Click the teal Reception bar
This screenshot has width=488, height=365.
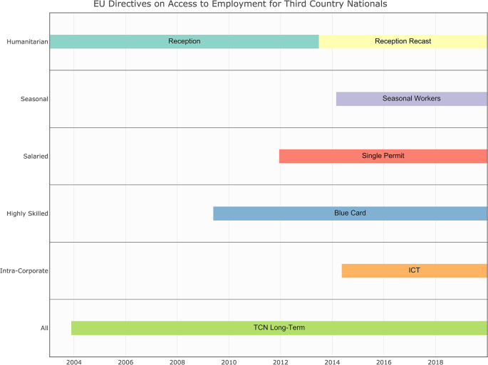[x=185, y=41]
